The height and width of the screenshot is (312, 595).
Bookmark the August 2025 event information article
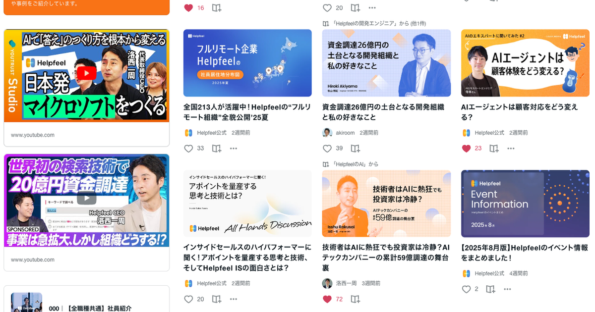(x=490, y=289)
